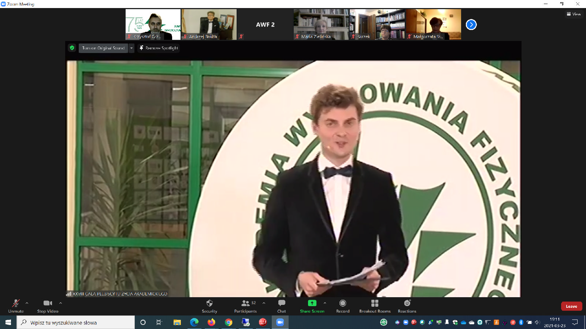The height and width of the screenshot is (329, 586).
Task: Open Breakout Rooms
Action: pos(375,306)
